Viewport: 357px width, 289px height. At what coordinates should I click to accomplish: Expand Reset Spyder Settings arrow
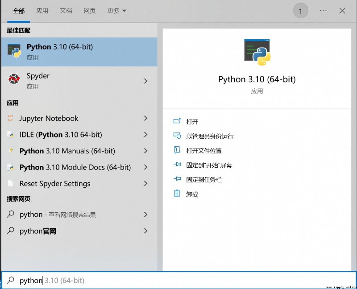(x=146, y=183)
